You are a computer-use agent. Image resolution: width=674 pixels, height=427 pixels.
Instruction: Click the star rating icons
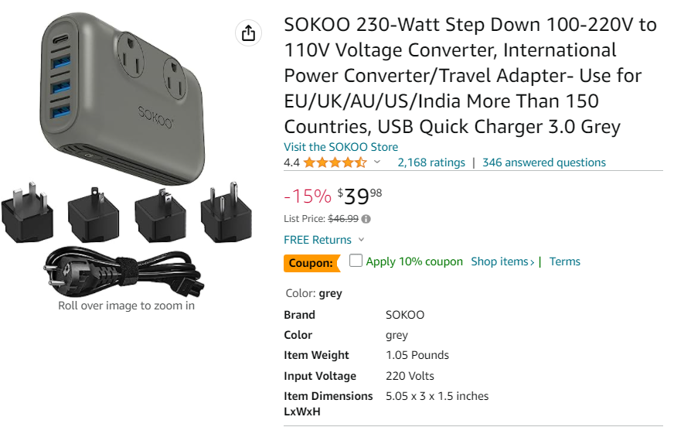coord(335,162)
